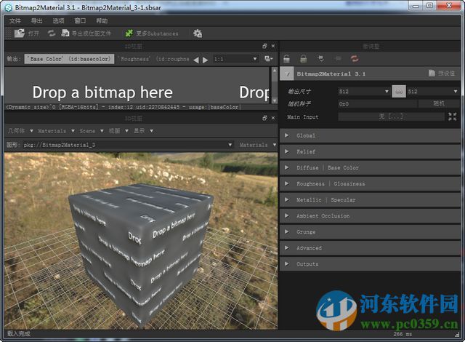Click the 预设值 (Presets) label button
The width and height of the screenshot is (465, 342).
click(x=446, y=73)
